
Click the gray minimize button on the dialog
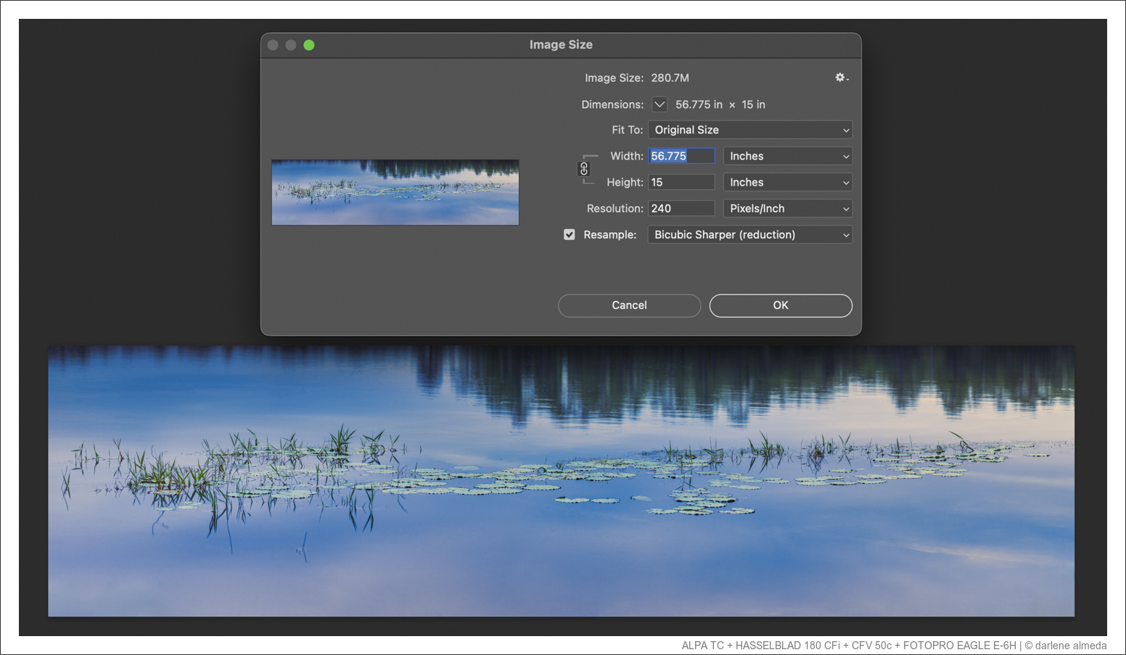[x=291, y=45]
